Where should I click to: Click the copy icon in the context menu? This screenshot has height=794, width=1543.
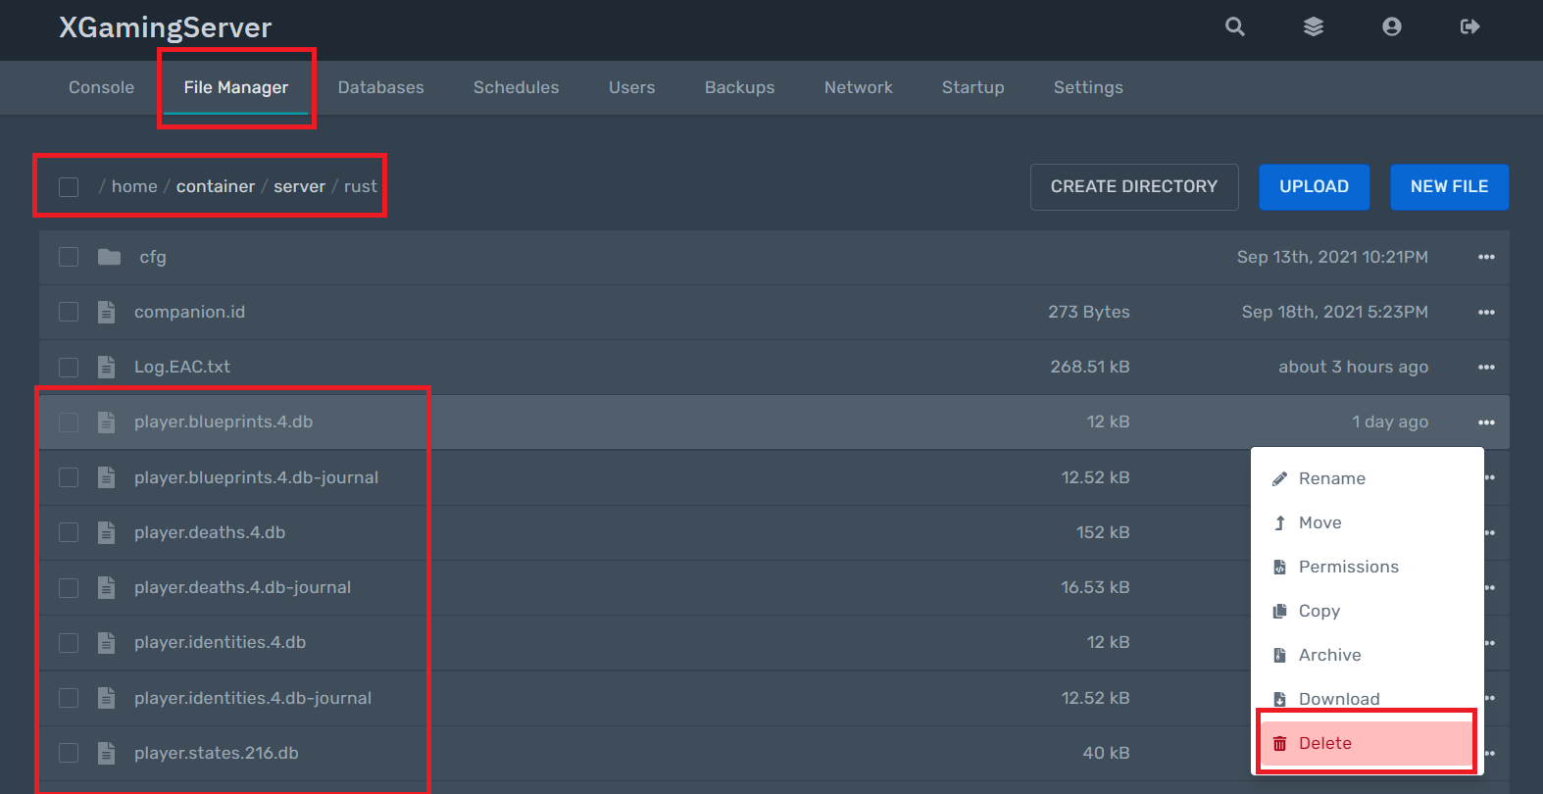coord(1279,611)
